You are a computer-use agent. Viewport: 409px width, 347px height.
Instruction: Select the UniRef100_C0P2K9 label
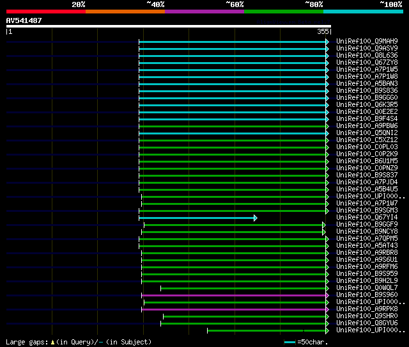pos(367,154)
